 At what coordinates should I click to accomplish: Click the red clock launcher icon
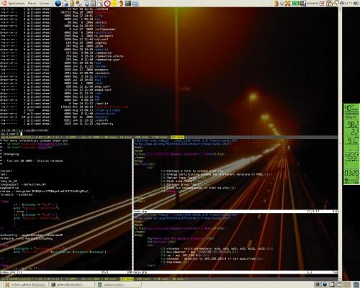point(107,4)
